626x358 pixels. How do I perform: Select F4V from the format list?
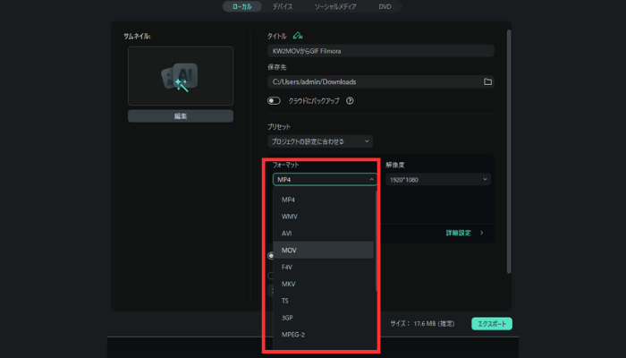coord(324,267)
